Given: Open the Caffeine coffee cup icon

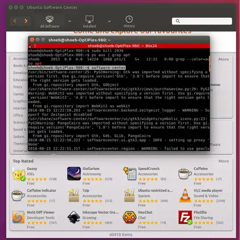Looking at the screenshot, I should pos(185,174).
